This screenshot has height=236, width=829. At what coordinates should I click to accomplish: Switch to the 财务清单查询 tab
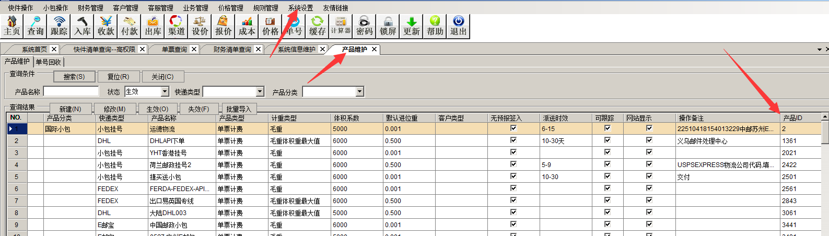point(232,50)
